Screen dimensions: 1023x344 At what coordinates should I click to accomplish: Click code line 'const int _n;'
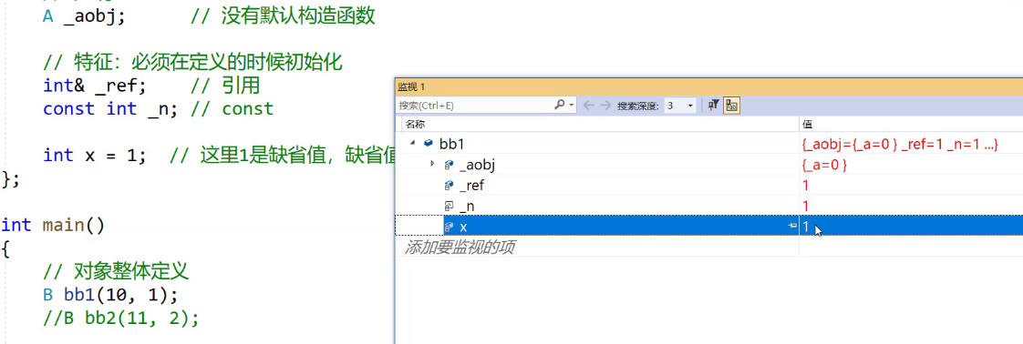(110, 108)
